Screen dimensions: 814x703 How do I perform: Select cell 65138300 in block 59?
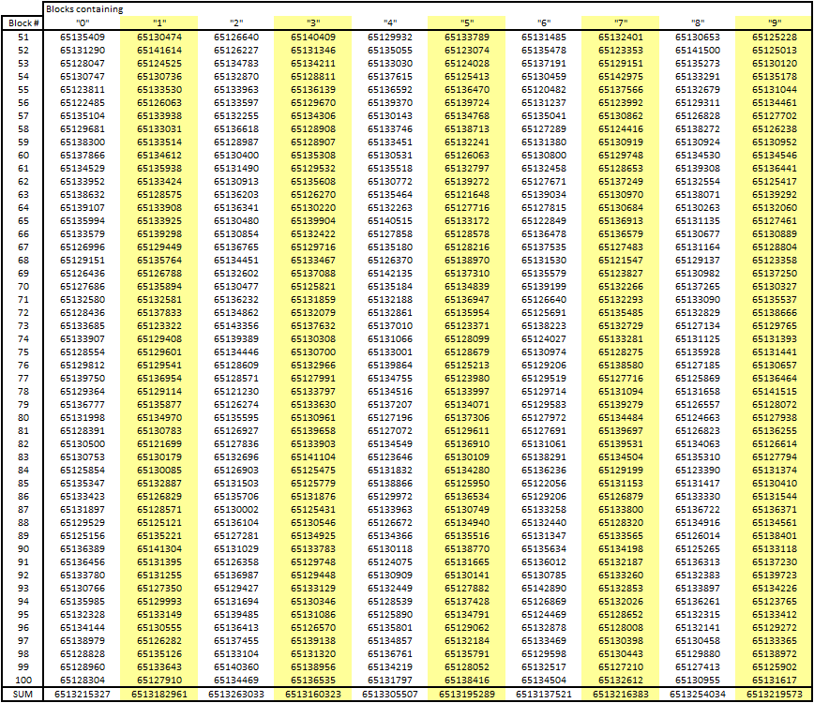[x=82, y=142]
